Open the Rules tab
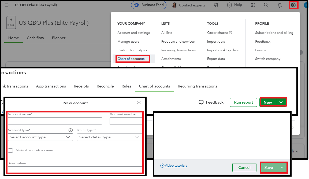Screen dimensions: 309x179 pos(126,86)
